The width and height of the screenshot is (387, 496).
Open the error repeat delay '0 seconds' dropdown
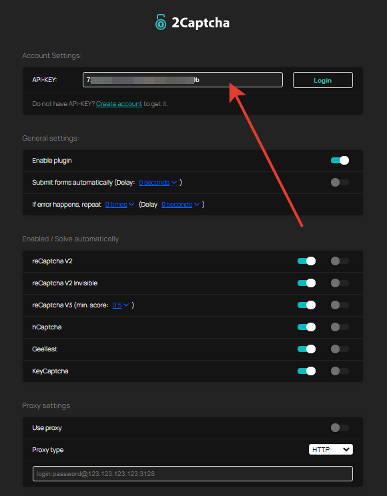point(181,205)
